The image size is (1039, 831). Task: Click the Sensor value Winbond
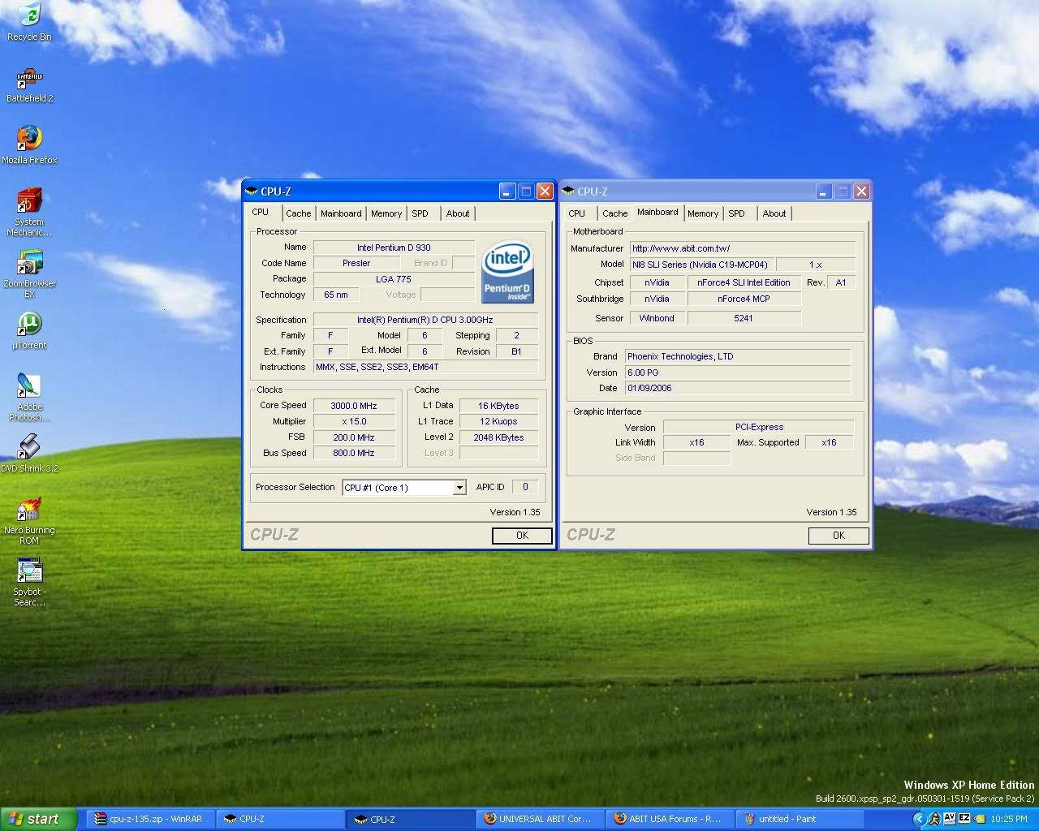click(x=657, y=318)
